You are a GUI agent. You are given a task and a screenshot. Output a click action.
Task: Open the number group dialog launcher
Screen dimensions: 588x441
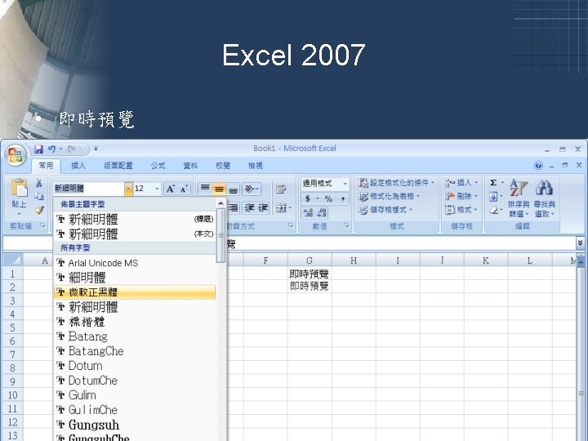click(x=345, y=225)
